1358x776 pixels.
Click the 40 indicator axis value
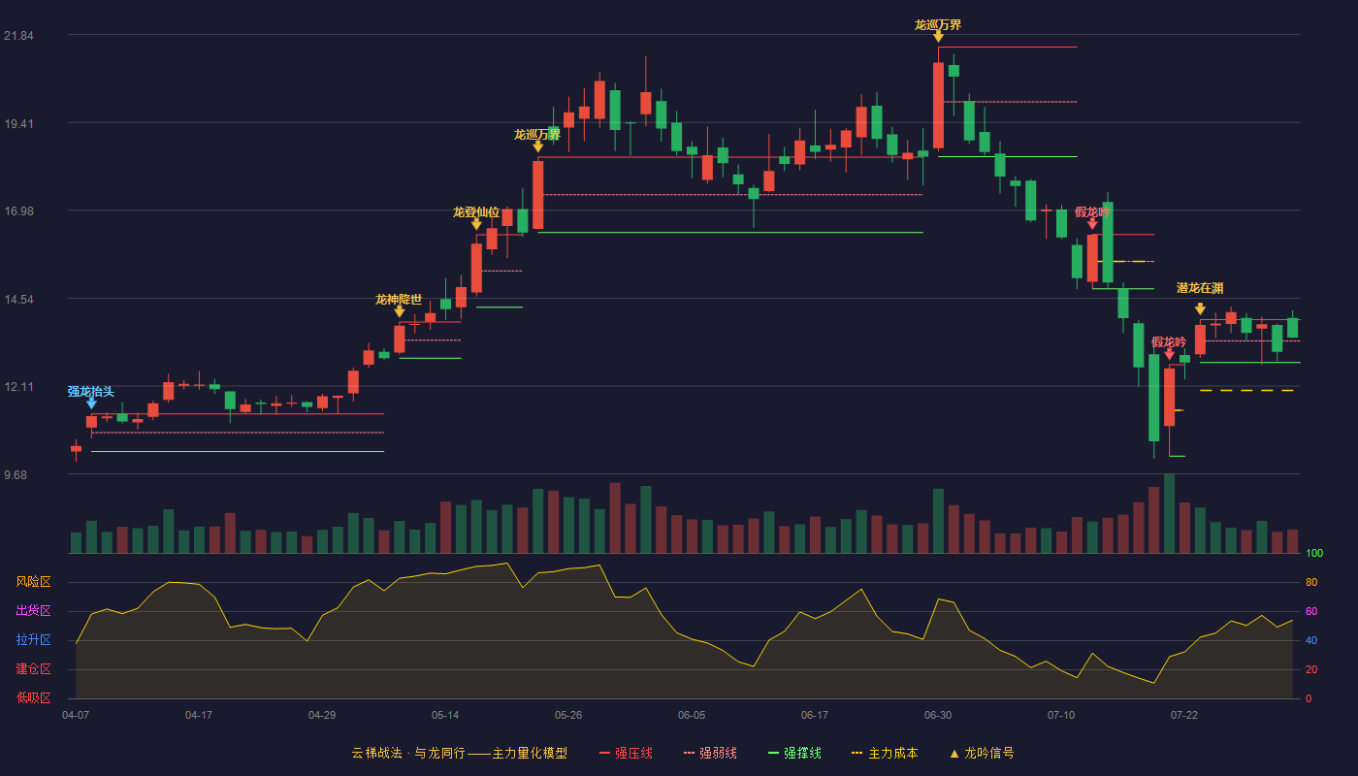pos(1311,640)
